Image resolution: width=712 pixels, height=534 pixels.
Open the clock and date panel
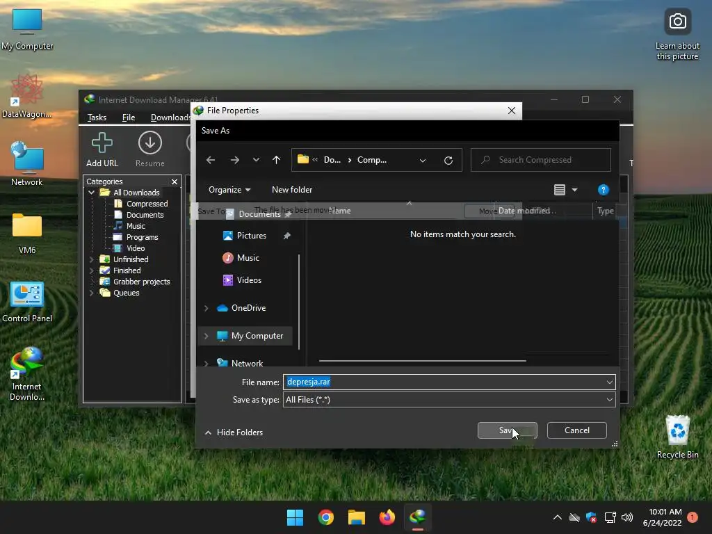click(662, 517)
